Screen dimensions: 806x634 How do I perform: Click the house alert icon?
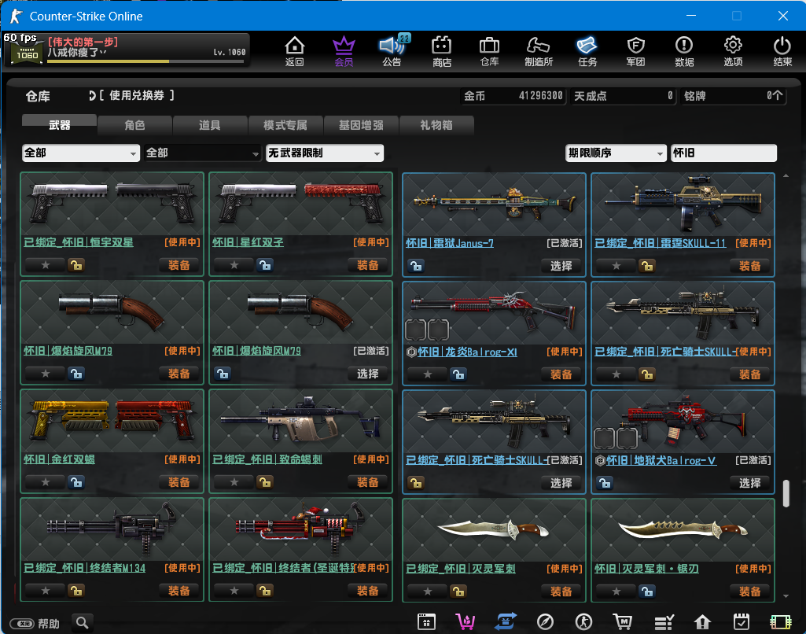pyautogui.click(x=702, y=622)
